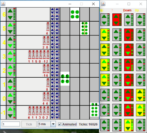The height and width of the screenshot is (133, 147).
Task: Click the Java icon in the main window title bar
Action: pos(3,4)
